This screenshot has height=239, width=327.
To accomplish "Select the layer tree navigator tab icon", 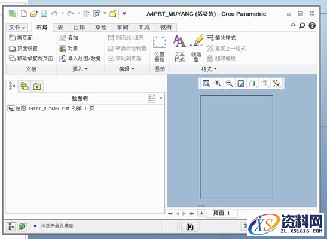I will 25,86.
